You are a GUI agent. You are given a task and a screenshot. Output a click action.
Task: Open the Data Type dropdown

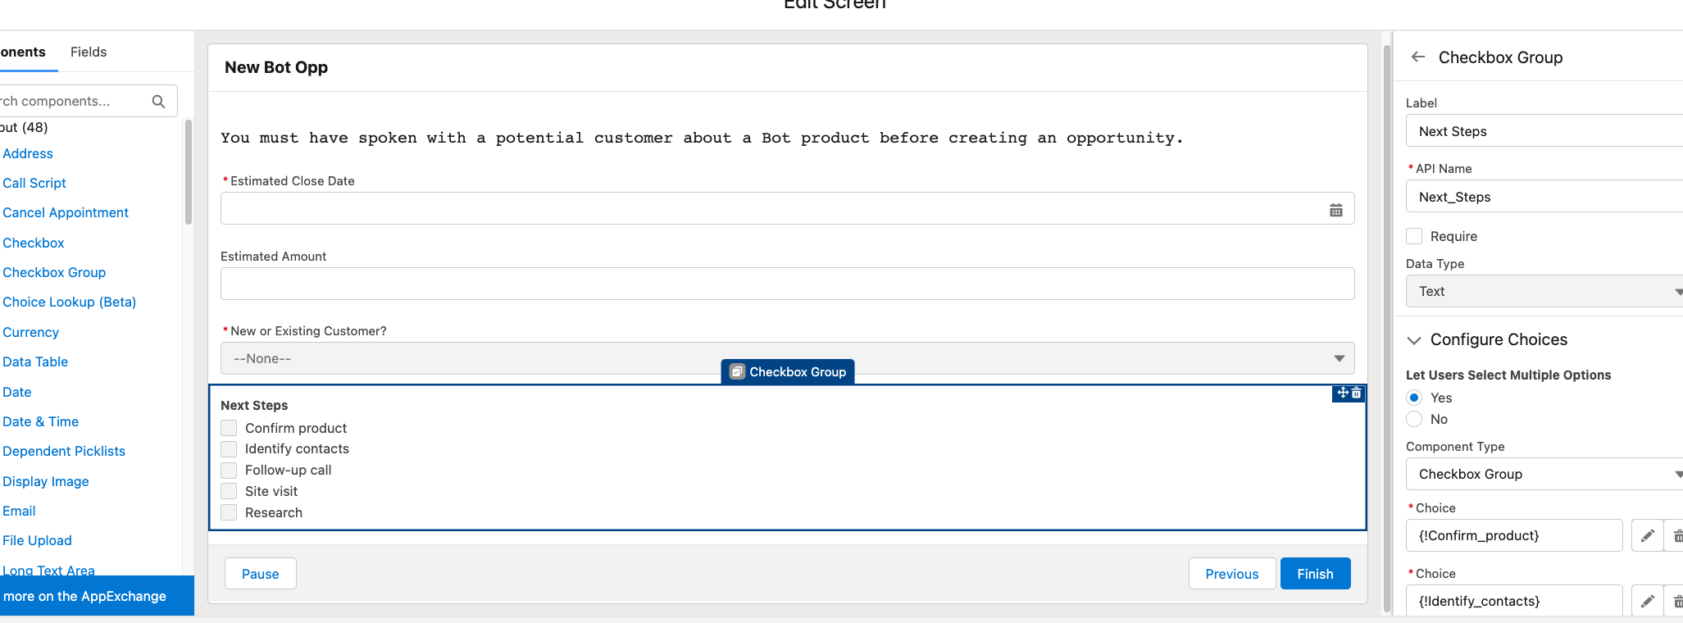1544,291
